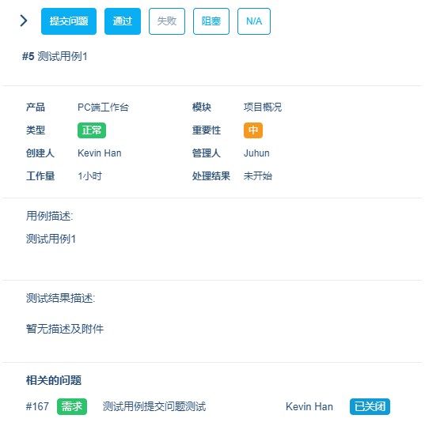Viewport: 425px width, 445px height.
Task: Click the green 正常 type tag
Action: [x=92, y=130]
